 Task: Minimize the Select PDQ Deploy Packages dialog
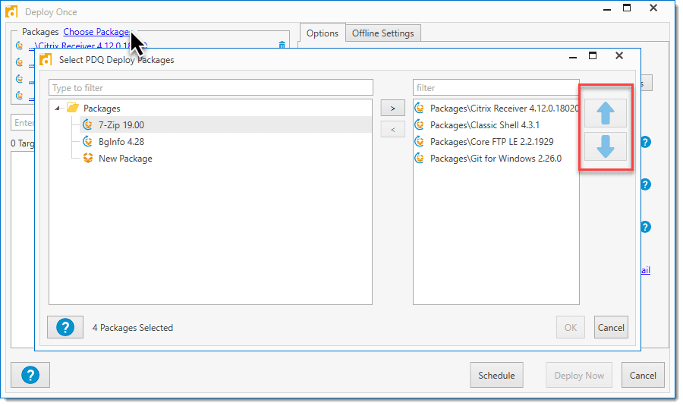pyautogui.click(x=573, y=57)
